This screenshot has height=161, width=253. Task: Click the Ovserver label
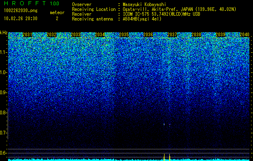[x=82, y=4]
